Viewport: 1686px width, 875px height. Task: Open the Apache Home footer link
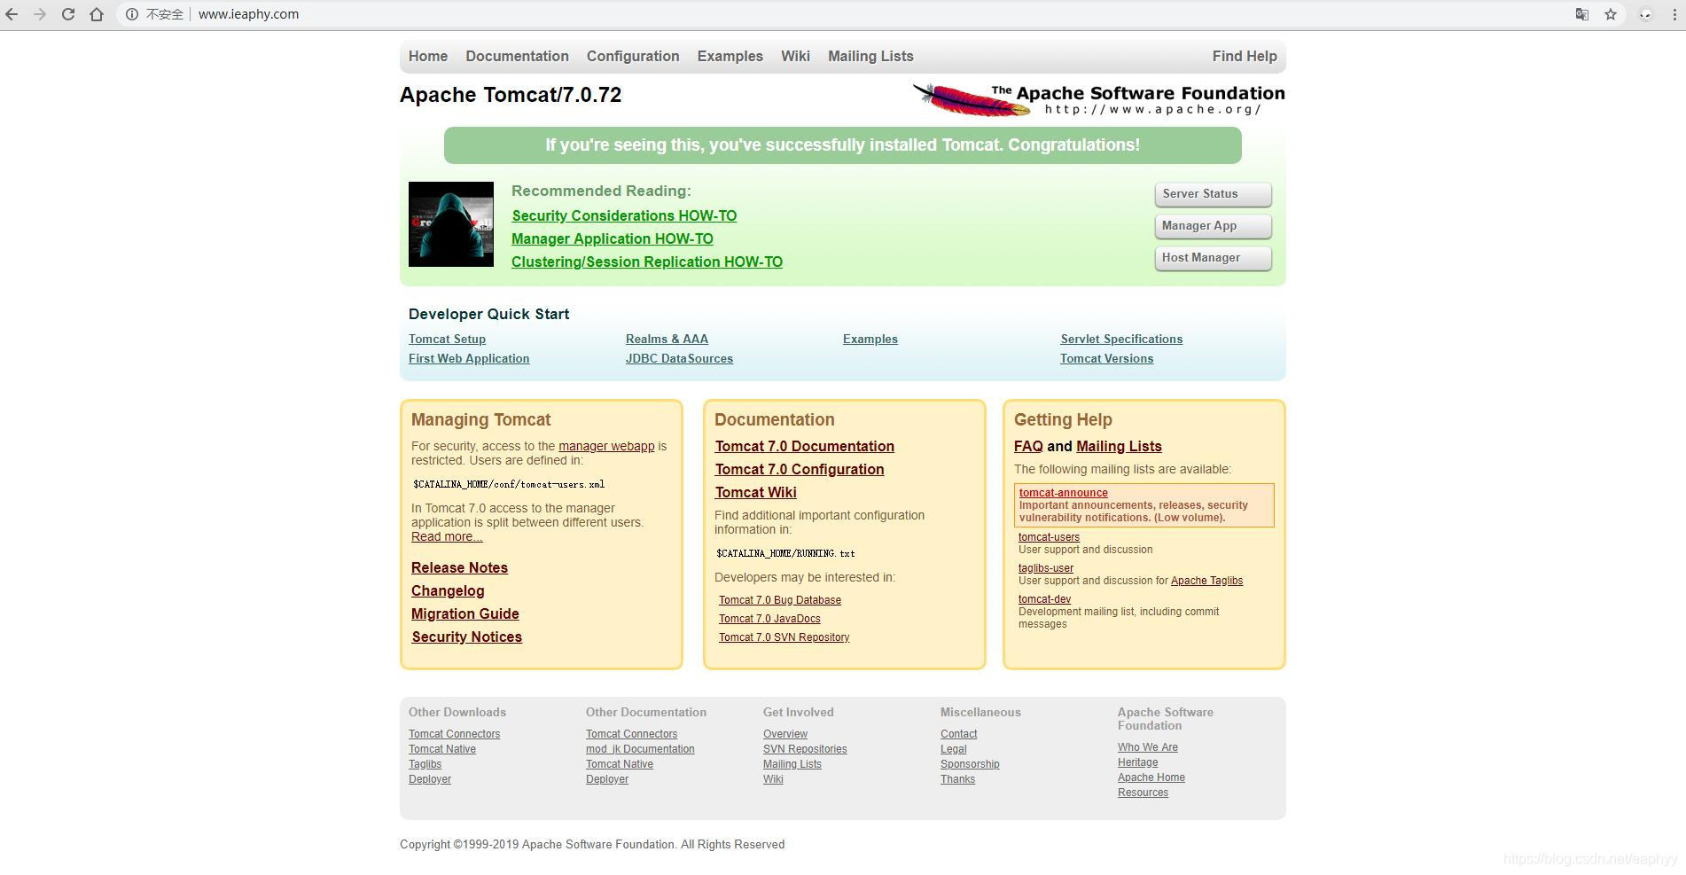(x=1151, y=777)
